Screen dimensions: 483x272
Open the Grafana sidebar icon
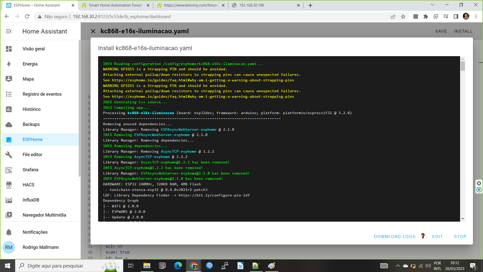tap(9, 170)
